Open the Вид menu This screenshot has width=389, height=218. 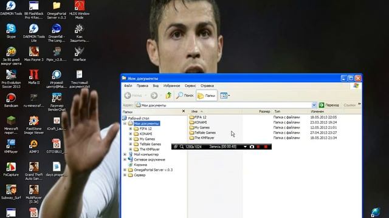[x=156, y=86]
